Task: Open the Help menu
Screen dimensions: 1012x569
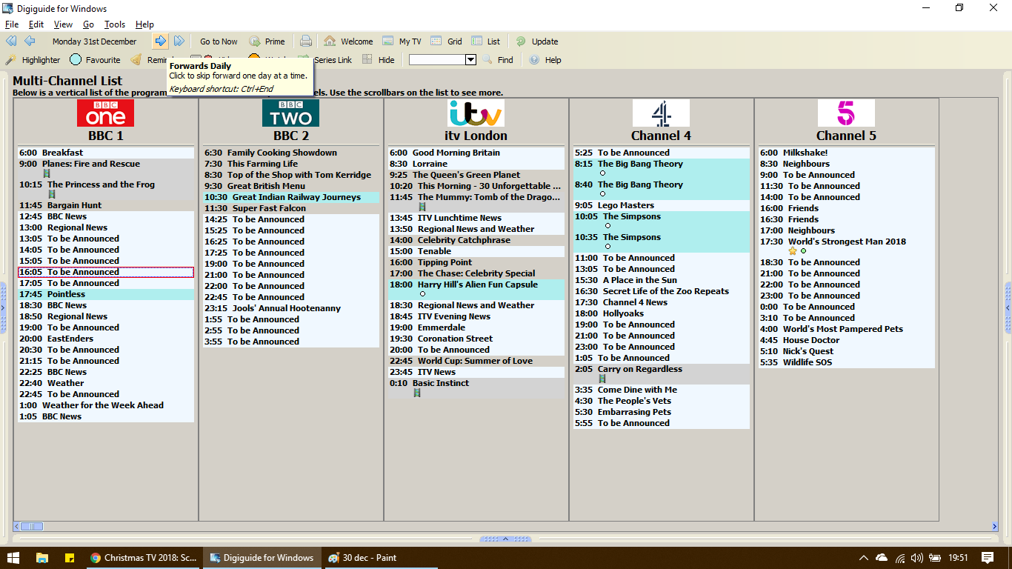Action: (x=144, y=24)
